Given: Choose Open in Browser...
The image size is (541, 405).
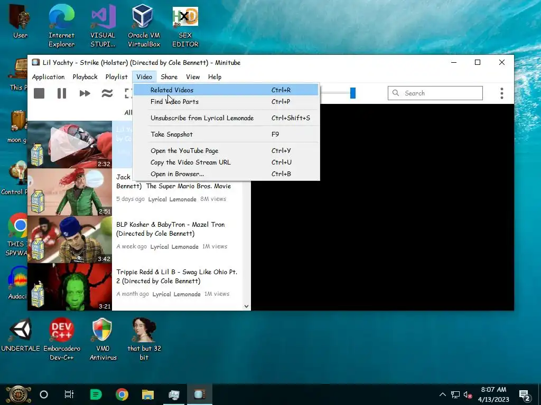Looking at the screenshot, I should pyautogui.click(x=226, y=174).
